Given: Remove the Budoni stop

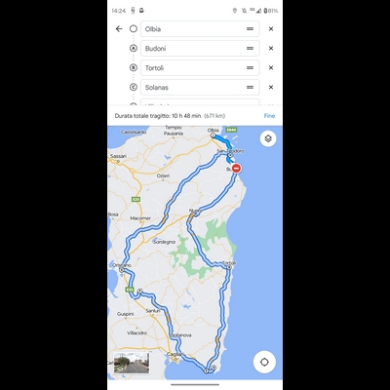Looking at the screenshot, I should pyautogui.click(x=271, y=49).
